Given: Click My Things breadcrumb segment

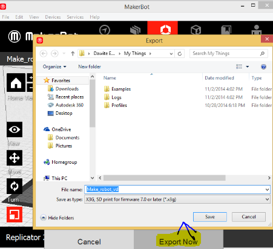Looking at the screenshot, I should coord(135,53).
